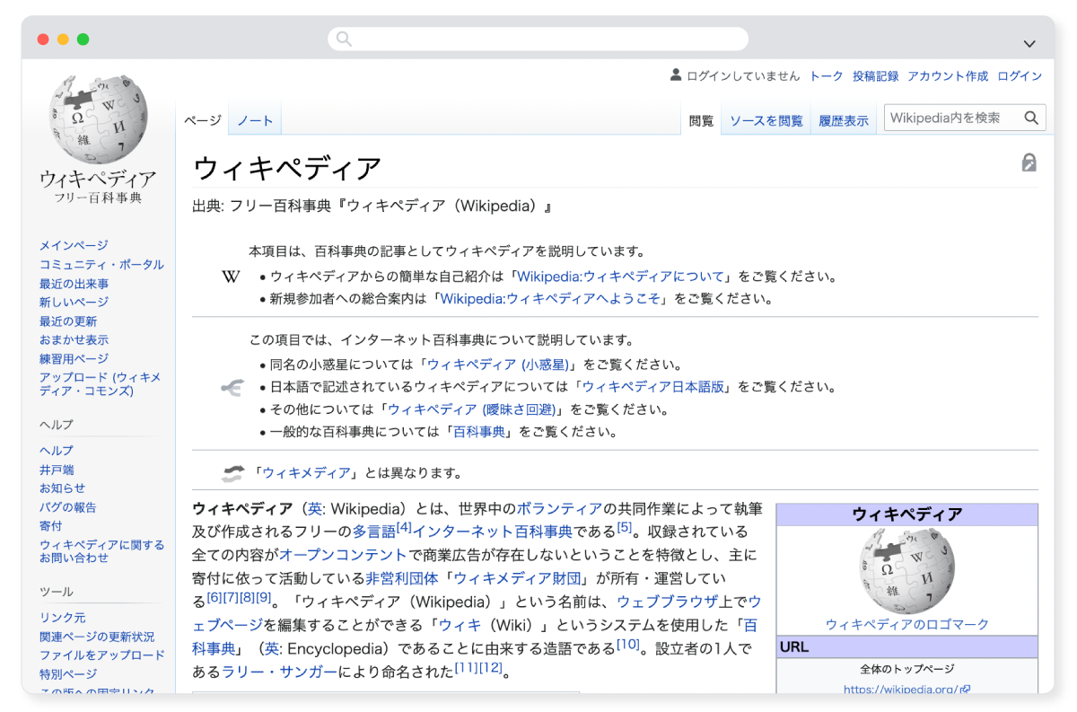
Task: Click footnote reference [5]
Action: (x=625, y=526)
